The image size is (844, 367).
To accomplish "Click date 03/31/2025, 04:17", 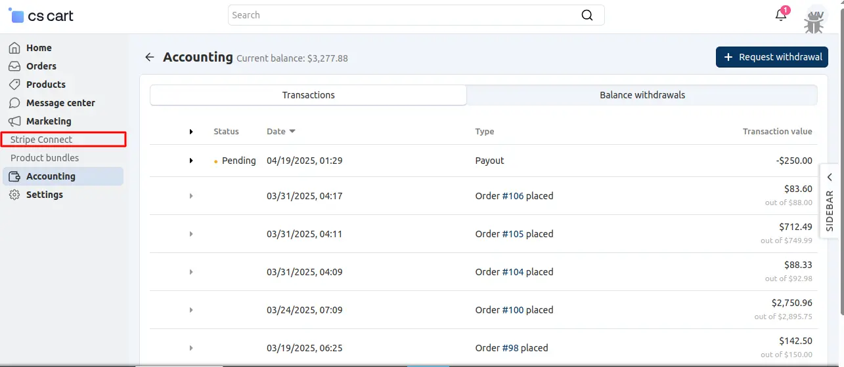I will [304, 196].
